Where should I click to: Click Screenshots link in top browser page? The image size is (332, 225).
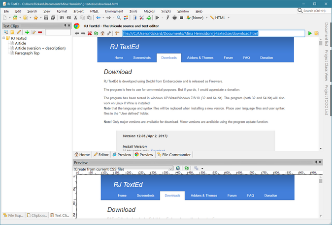click(142, 57)
